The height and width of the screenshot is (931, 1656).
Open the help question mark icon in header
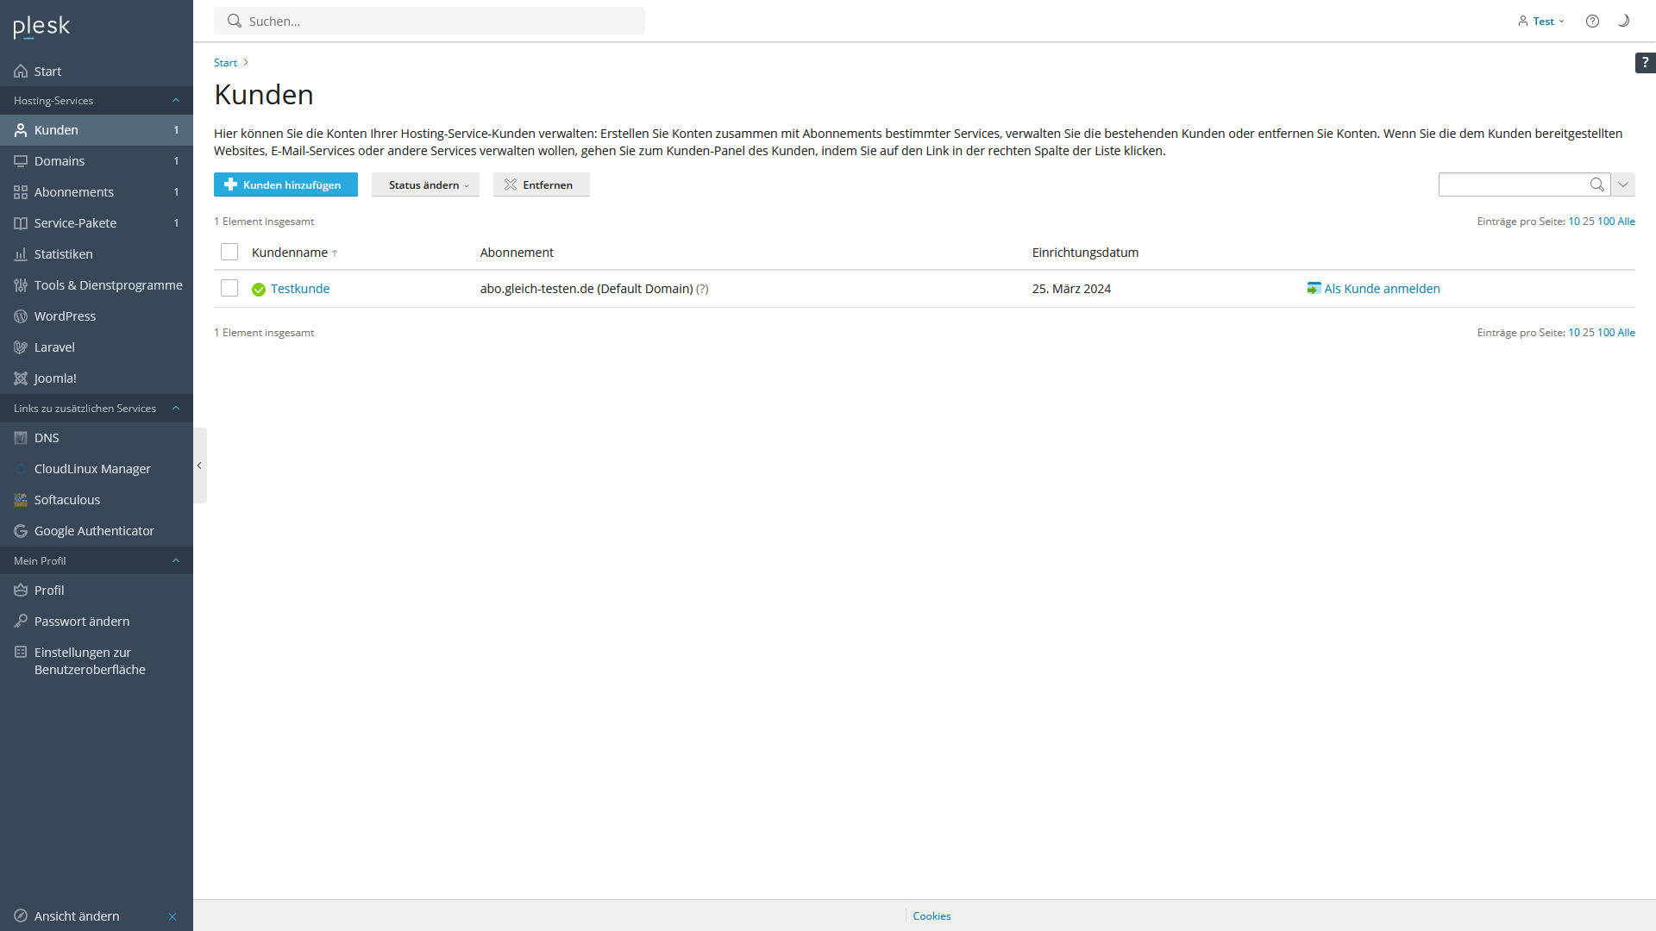[x=1592, y=21]
